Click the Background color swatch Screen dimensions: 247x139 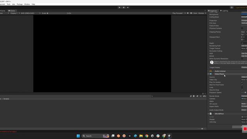click(x=244, y=14)
